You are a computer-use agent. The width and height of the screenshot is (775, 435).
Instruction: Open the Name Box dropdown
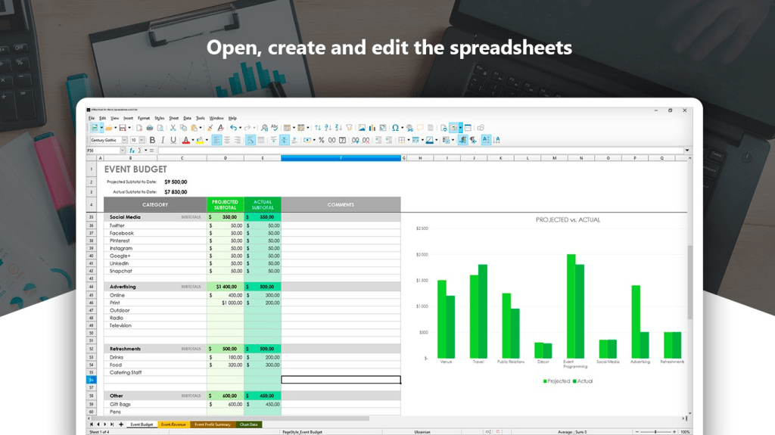[x=123, y=151]
